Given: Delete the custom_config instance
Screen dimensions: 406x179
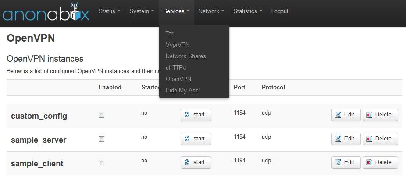Looking at the screenshot, I should (380, 115).
